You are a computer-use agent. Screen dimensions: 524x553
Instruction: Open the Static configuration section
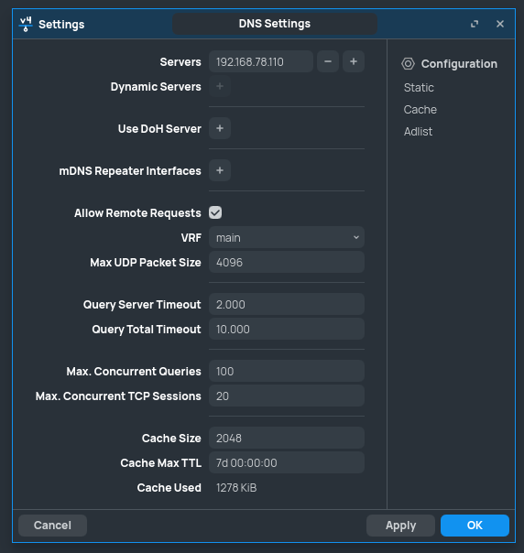click(x=419, y=88)
